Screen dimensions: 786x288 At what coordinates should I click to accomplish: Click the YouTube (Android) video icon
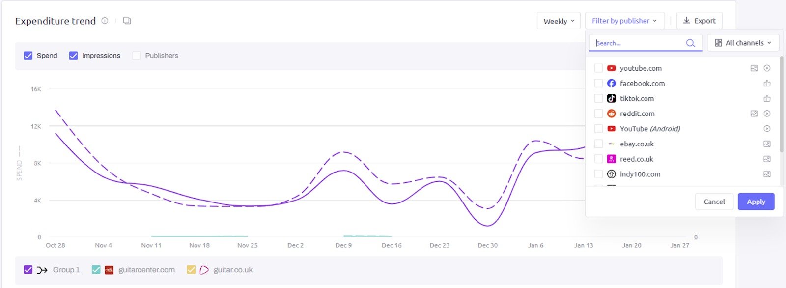[x=767, y=129]
